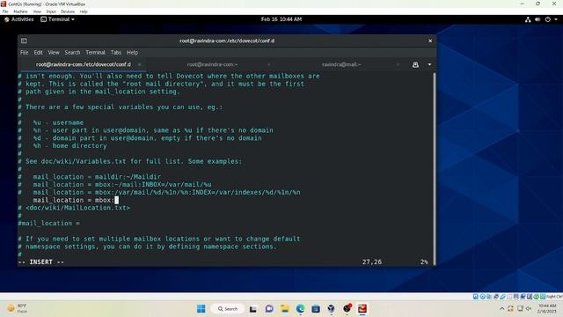
Task: Click the '-- INSERT --' mode indicator
Action: (41, 262)
